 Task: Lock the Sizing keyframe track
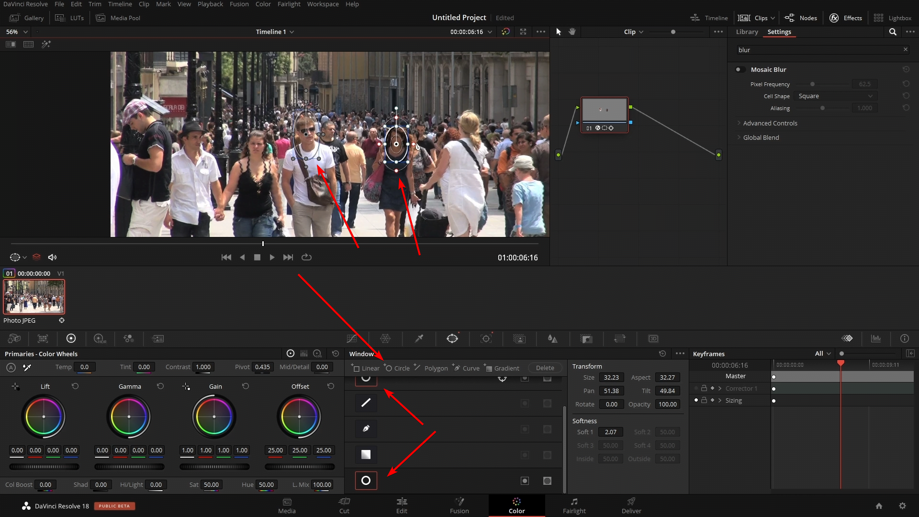pyautogui.click(x=704, y=400)
